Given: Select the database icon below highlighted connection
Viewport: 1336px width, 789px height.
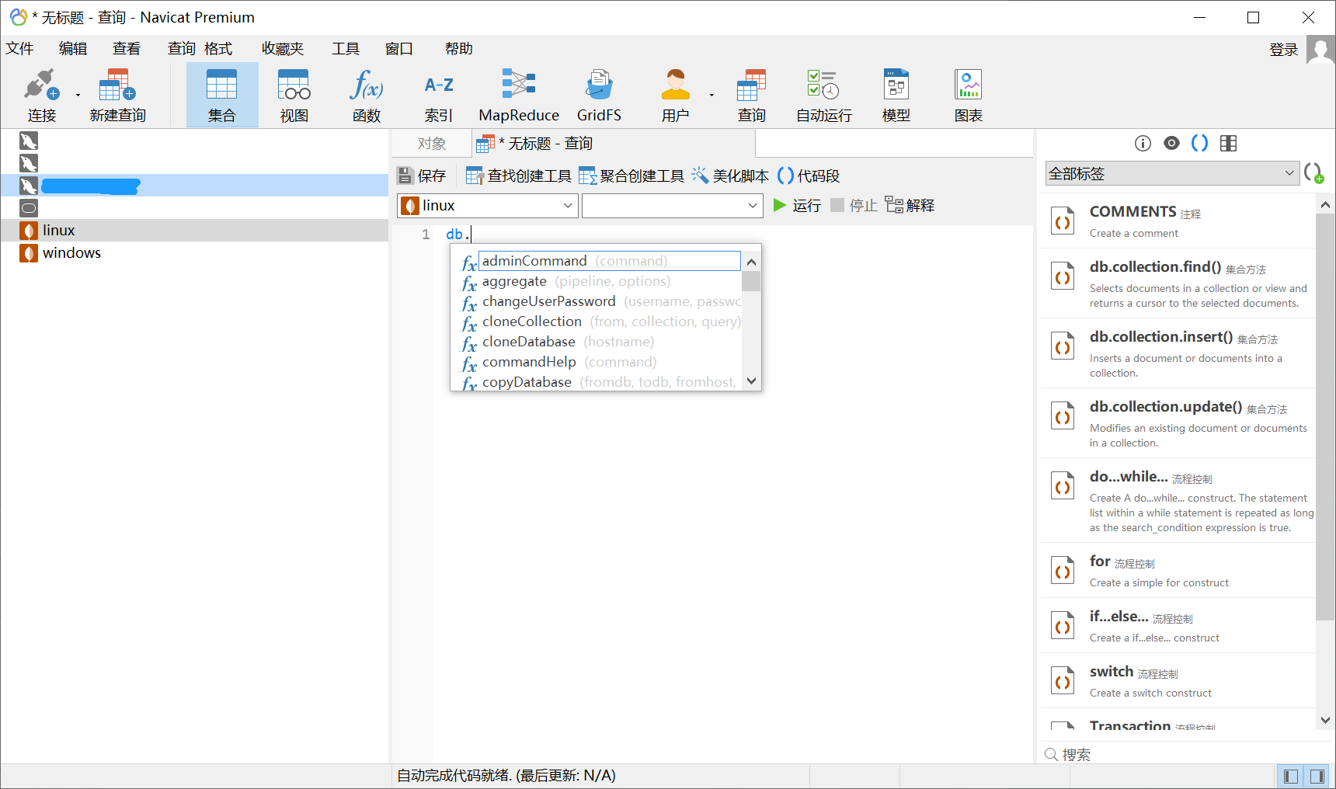Looking at the screenshot, I should click(x=29, y=207).
